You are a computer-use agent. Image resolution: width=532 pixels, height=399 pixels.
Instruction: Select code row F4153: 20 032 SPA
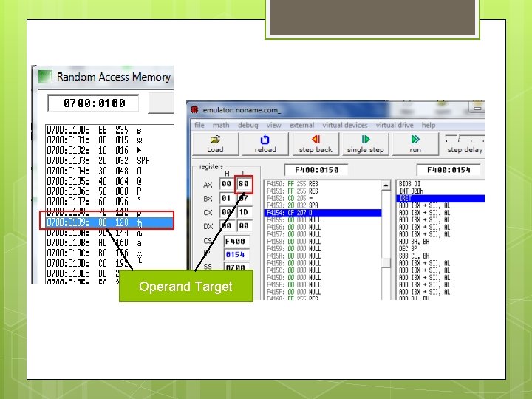[x=323, y=205]
